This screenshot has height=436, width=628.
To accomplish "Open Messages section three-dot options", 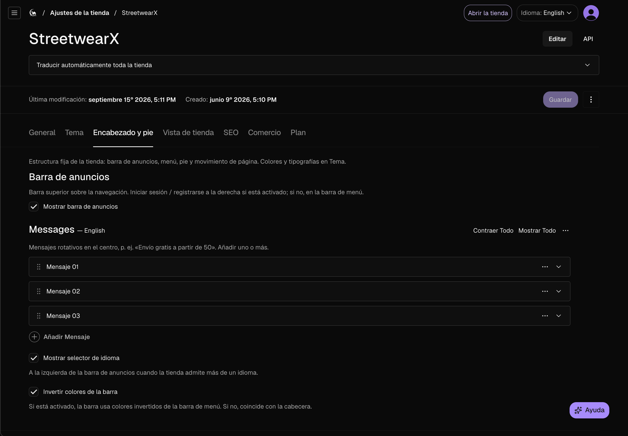I will click(x=565, y=231).
